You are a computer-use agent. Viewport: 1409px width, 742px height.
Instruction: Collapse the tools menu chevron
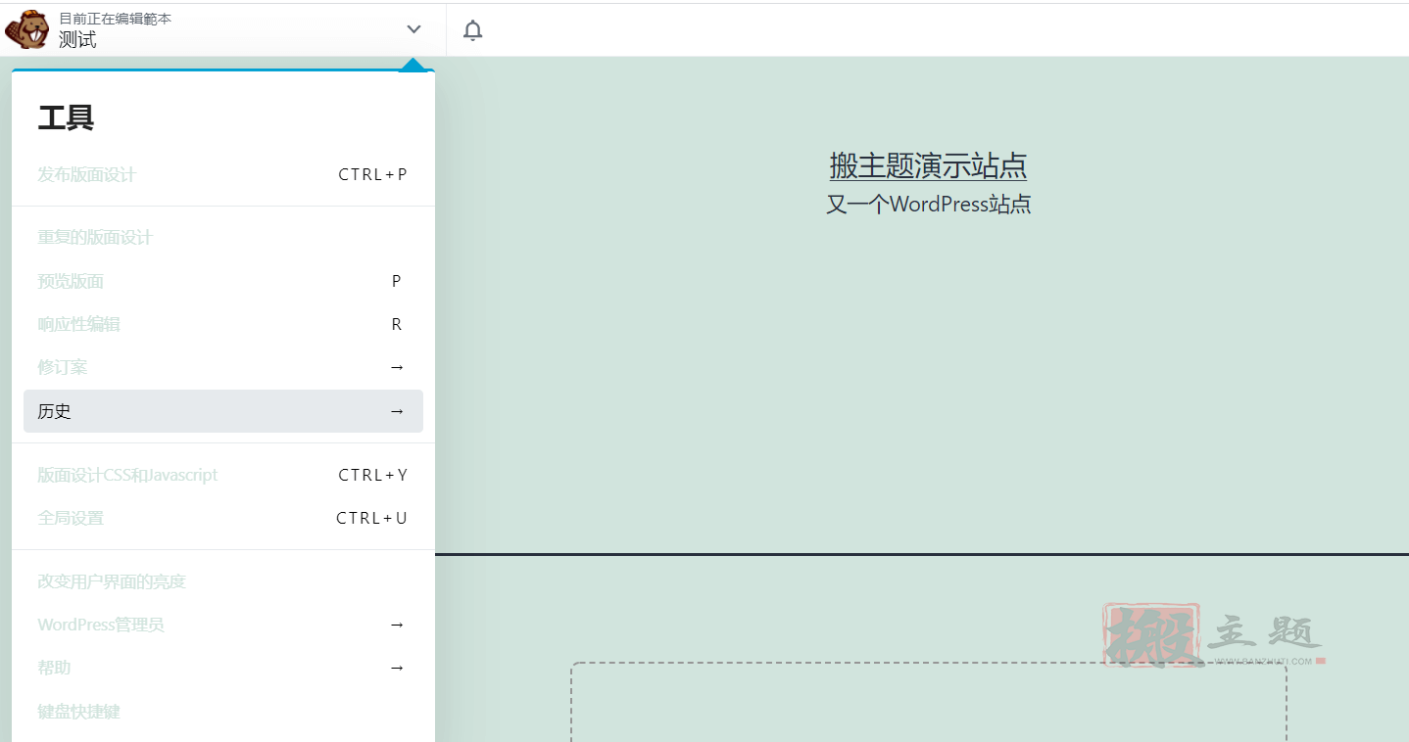pyautogui.click(x=413, y=29)
